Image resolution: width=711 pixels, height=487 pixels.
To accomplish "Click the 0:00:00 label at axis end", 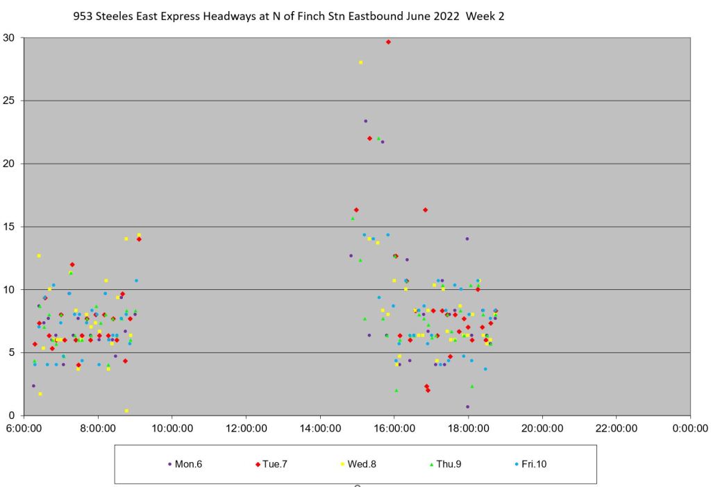I will [690, 429].
